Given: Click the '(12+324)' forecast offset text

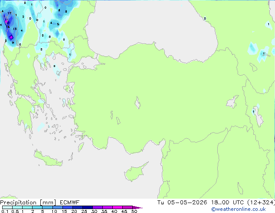Looking at the screenshot, I should 261,203.
